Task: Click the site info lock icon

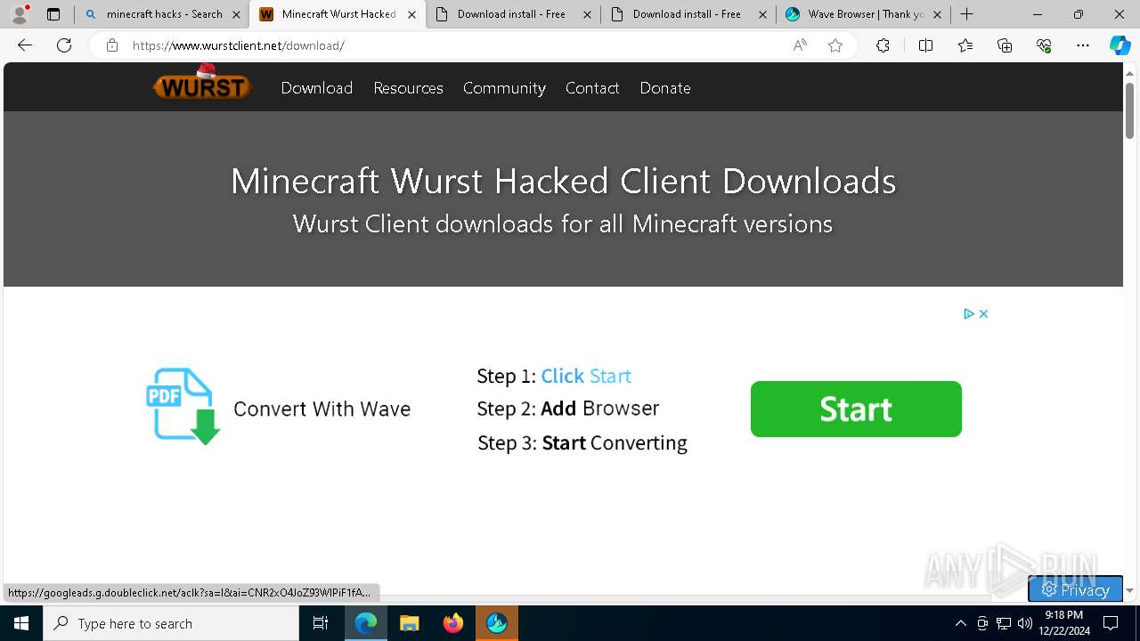Action: point(111,45)
